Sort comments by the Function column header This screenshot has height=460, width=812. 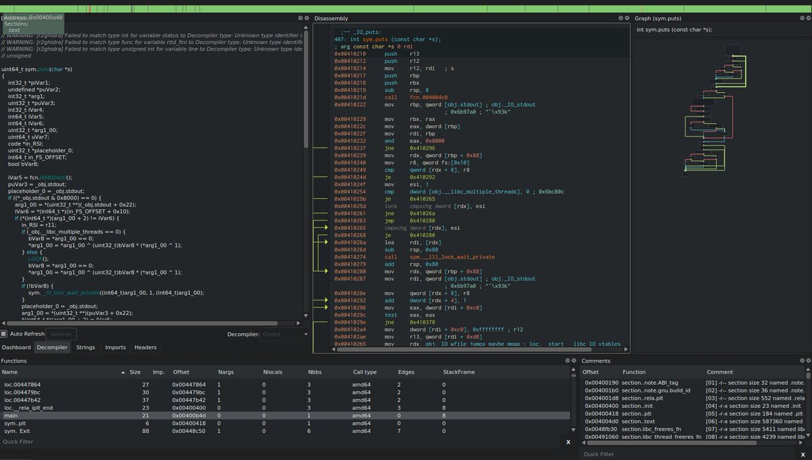click(634, 372)
